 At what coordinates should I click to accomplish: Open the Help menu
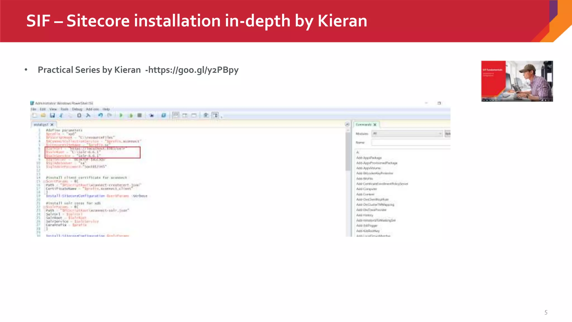click(106, 109)
